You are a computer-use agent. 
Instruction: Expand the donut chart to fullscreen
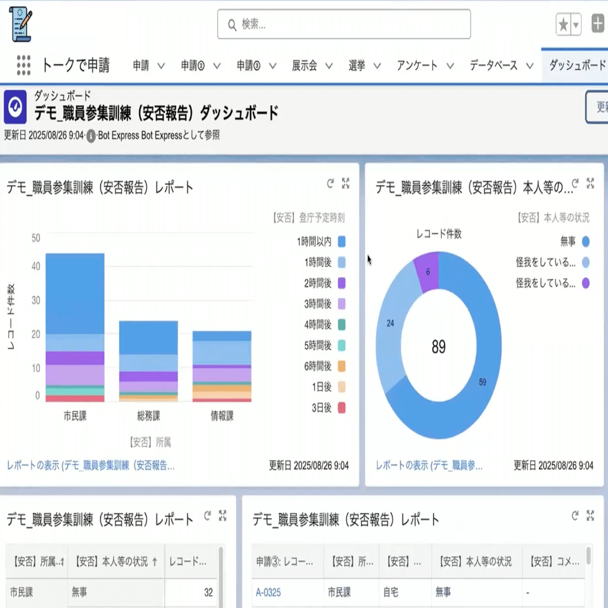pos(589,183)
